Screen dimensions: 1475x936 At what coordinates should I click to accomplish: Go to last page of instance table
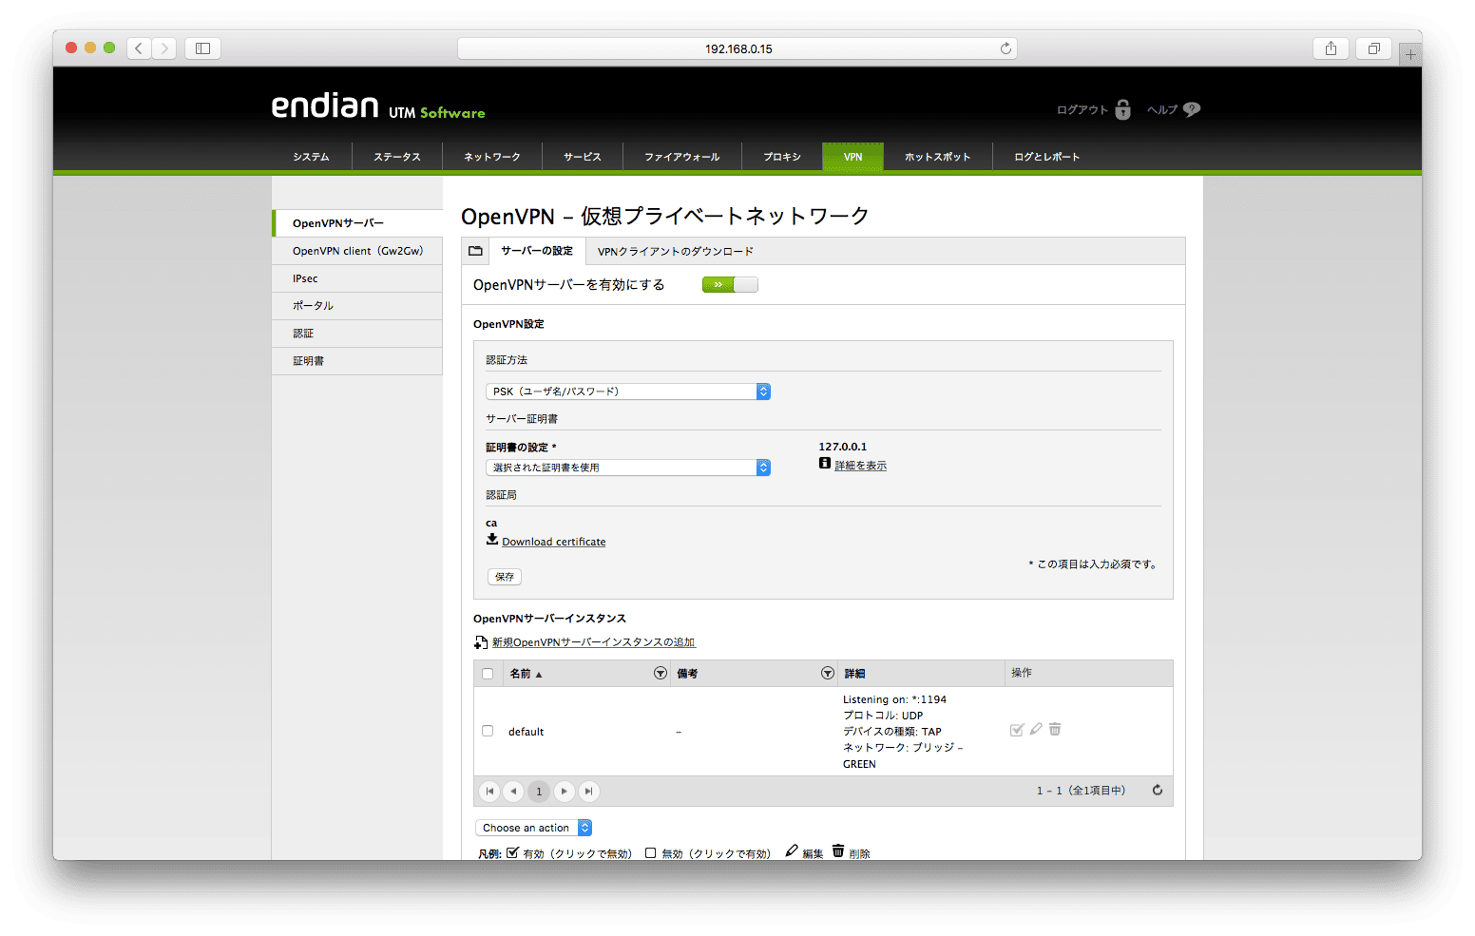click(588, 791)
